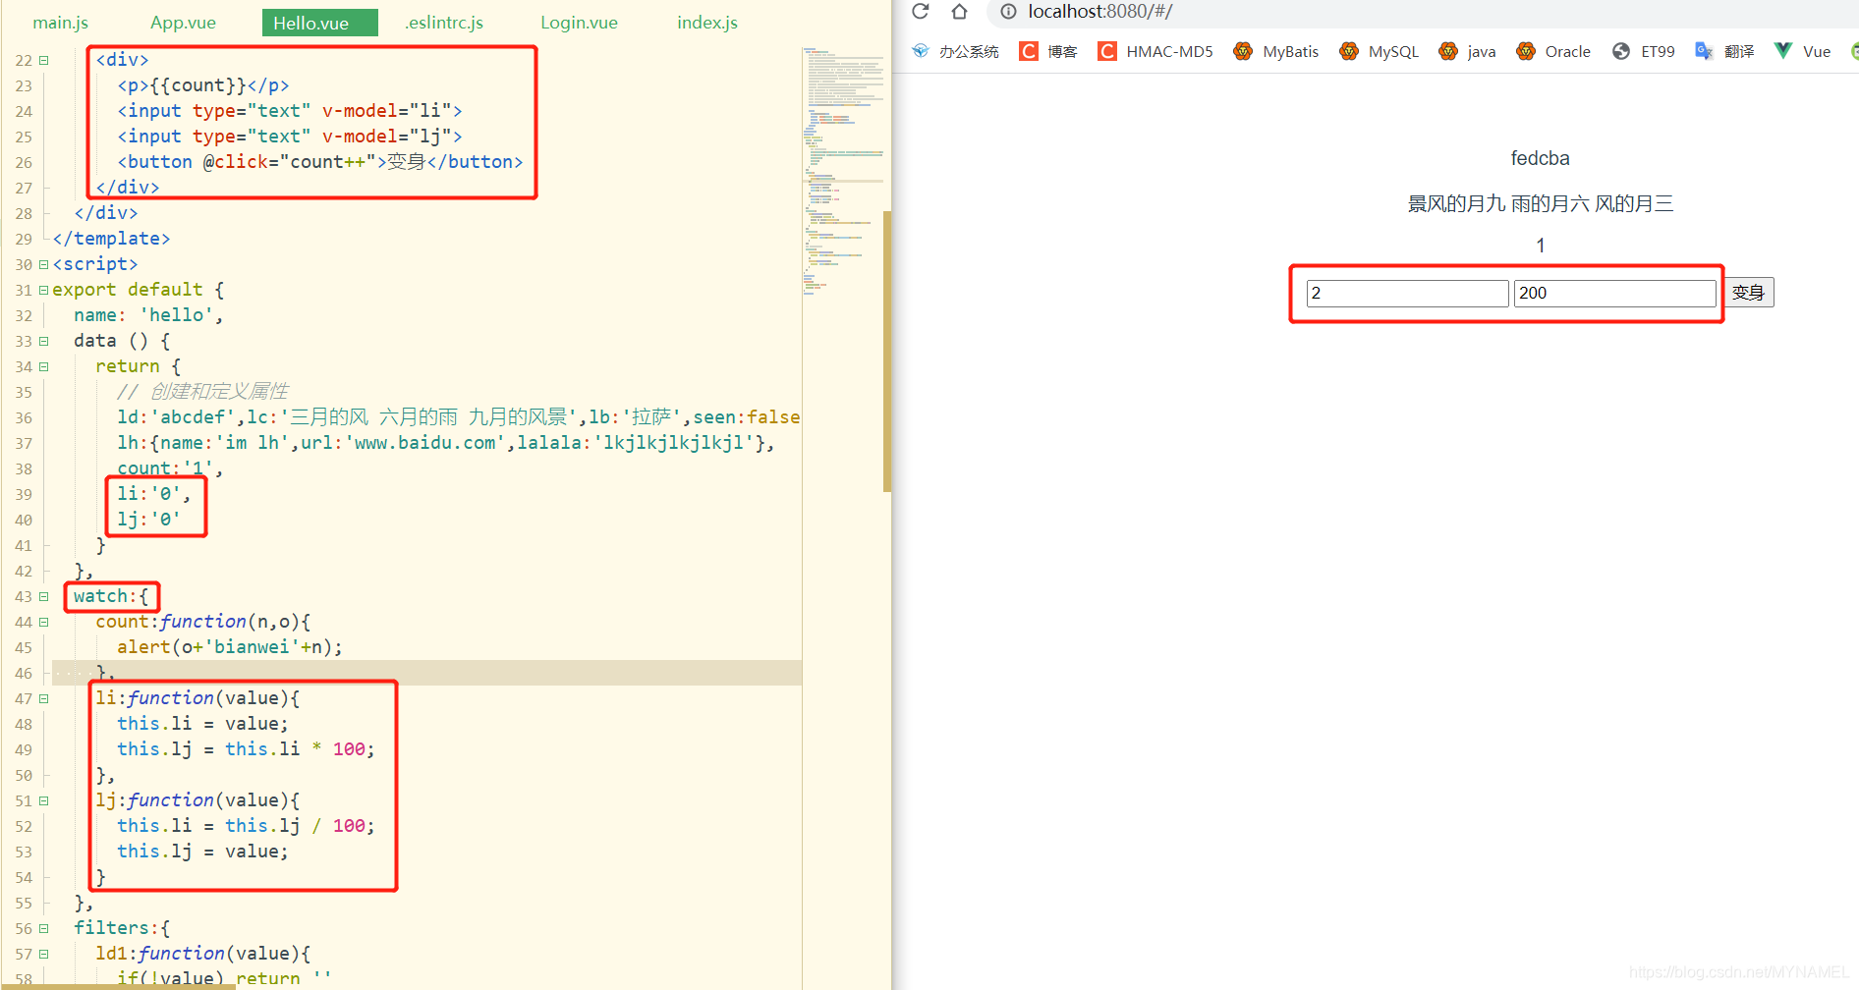Click the alert(o+'bianwei'+n) code line
Viewport: 1859px width, 990px height.
(x=230, y=647)
